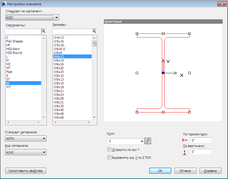Click the Размеры search input field

pos(72,31)
